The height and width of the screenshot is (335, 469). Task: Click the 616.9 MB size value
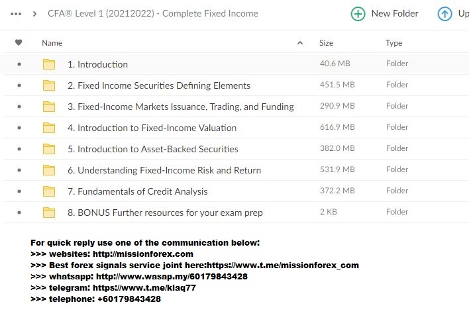(x=337, y=127)
